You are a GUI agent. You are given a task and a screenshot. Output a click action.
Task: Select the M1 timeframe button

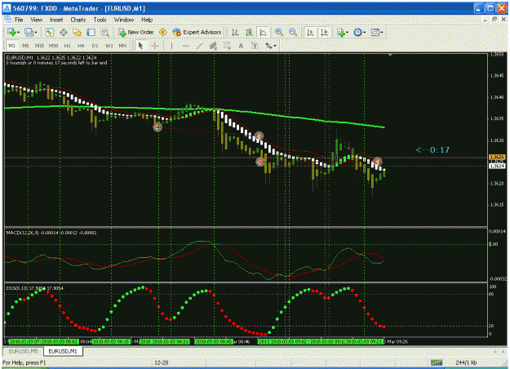[12, 46]
